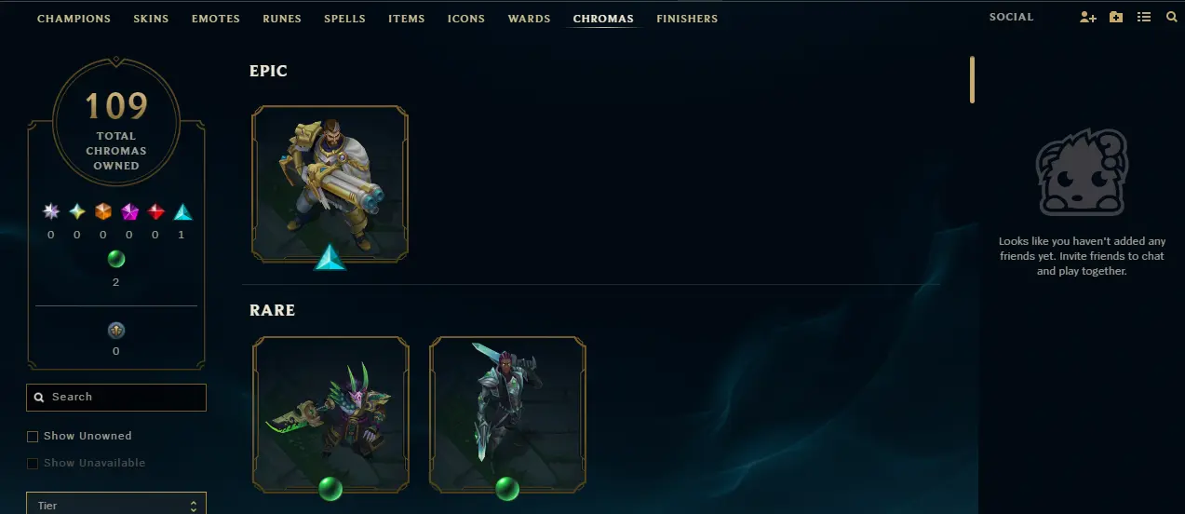Viewport: 1185px width, 514px height.
Task: Click the orange cube tier icon
Action: click(103, 212)
